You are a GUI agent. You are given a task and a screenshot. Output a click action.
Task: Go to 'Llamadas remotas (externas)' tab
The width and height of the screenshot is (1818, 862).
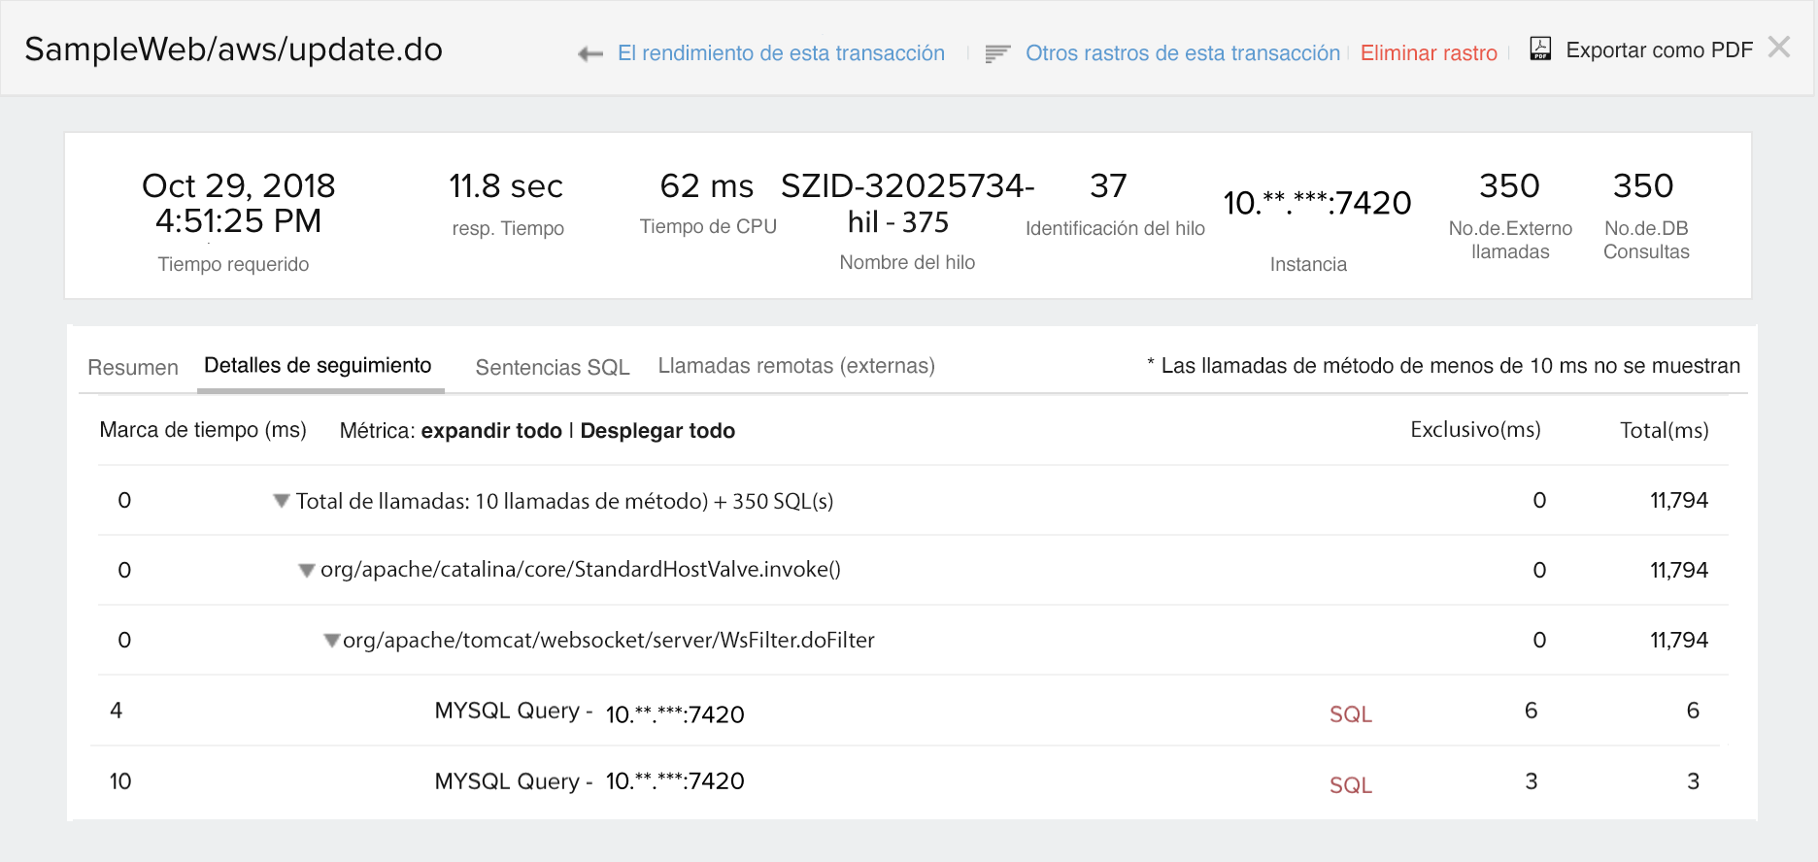pyautogui.click(x=796, y=366)
